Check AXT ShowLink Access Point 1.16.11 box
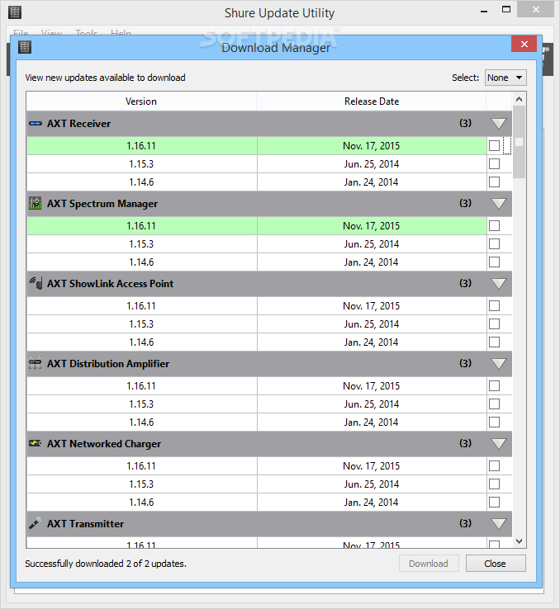The width and height of the screenshot is (560, 609). coord(494,305)
